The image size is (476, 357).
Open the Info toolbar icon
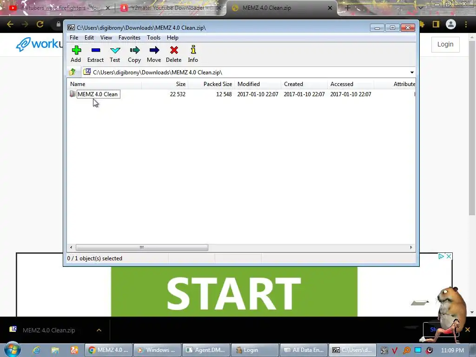(193, 54)
